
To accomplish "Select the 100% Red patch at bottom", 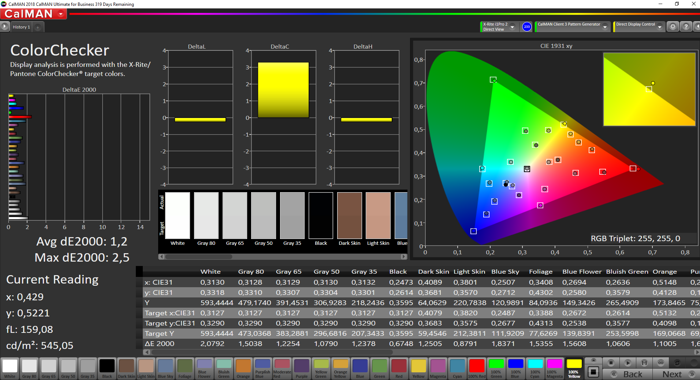I will pos(477,369).
